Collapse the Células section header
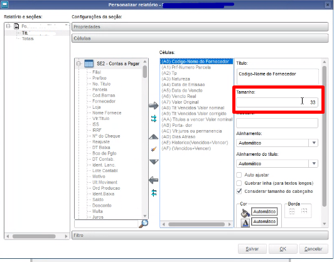The height and width of the screenshot is (262, 334). [200, 38]
